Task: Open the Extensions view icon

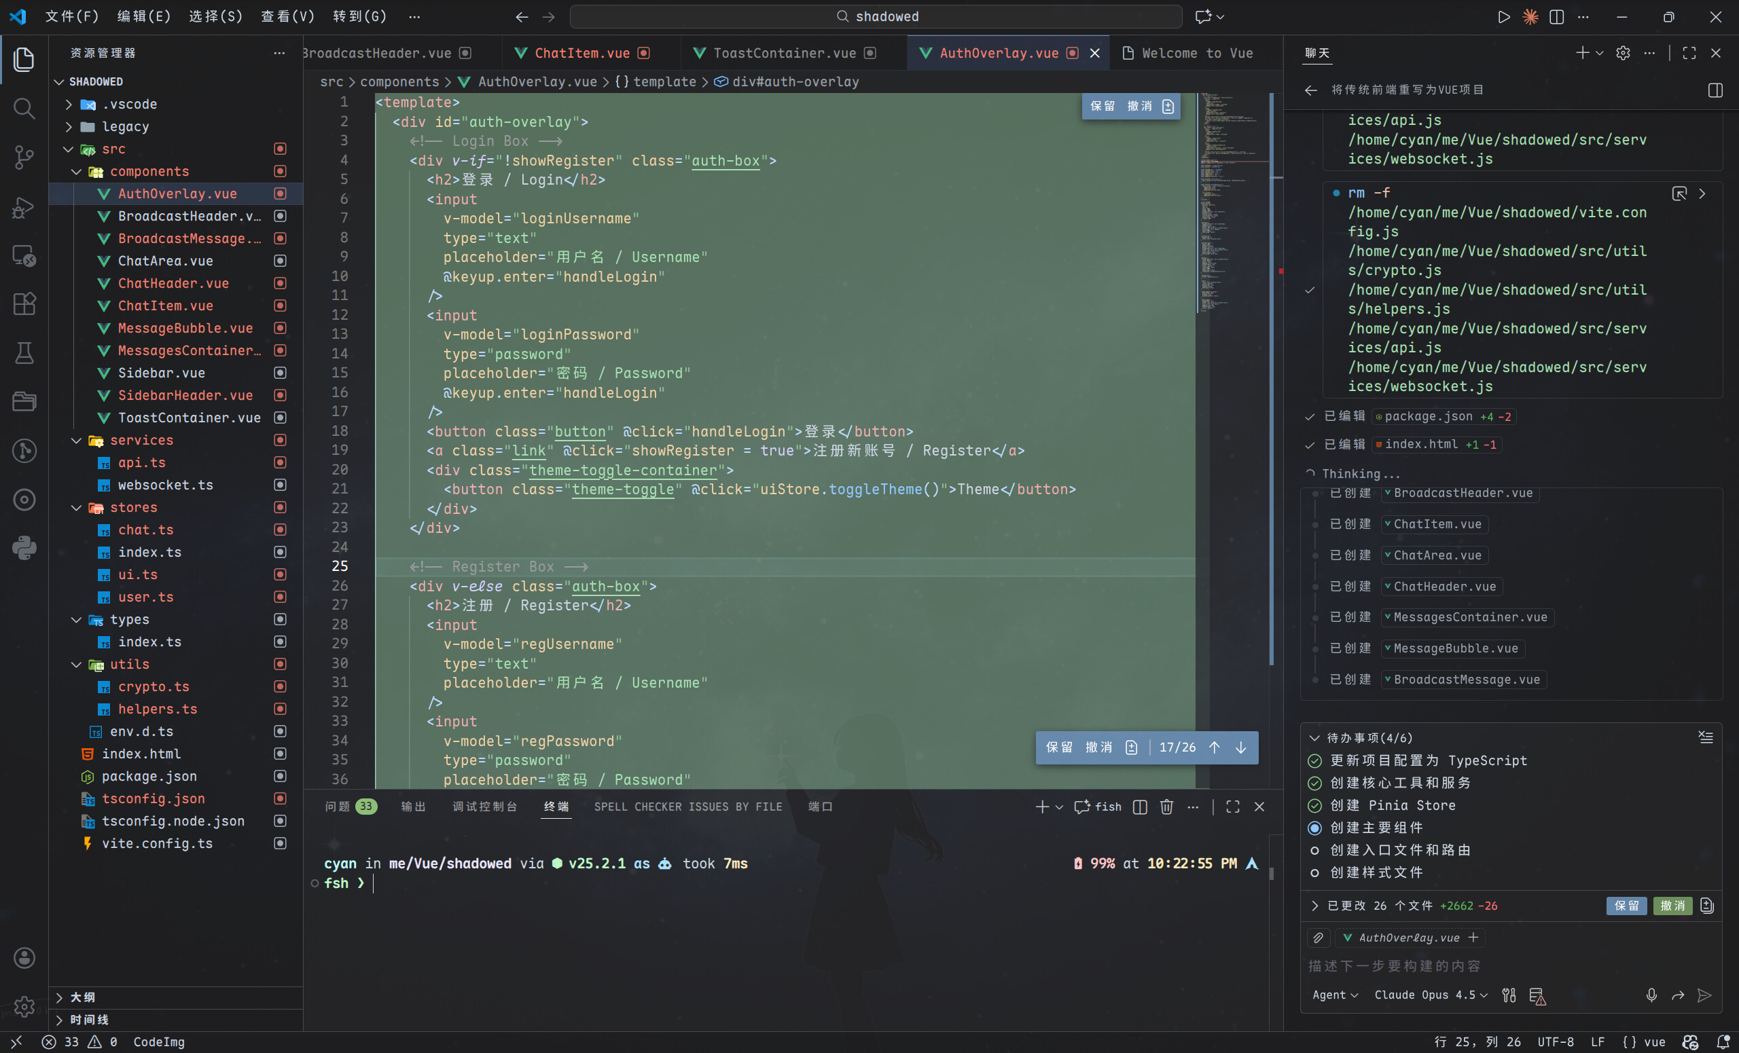Action: (24, 304)
